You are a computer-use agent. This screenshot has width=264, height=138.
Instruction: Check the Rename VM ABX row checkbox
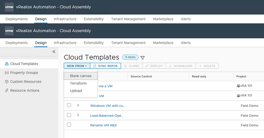coord(69,125)
